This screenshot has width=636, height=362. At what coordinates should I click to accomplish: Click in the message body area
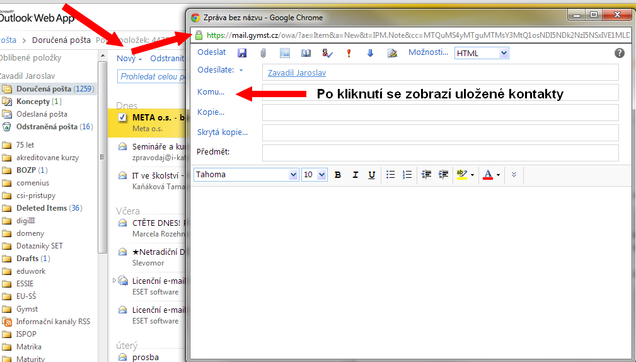410,272
